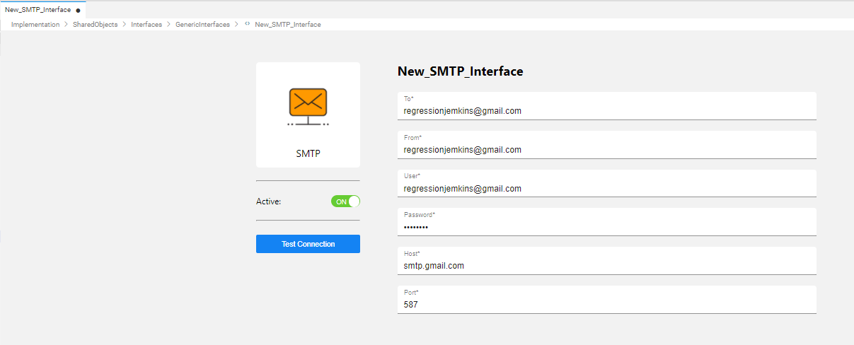Screen dimensions: 854x345
Task: Expand the chevron after GenericInterfaces breadcrumb
Action: click(x=236, y=25)
